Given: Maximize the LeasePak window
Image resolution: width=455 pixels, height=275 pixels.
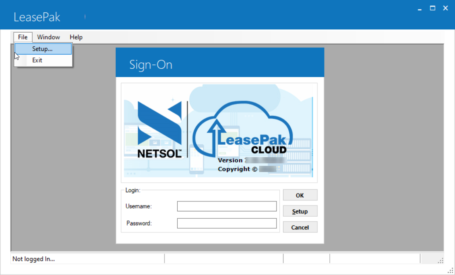Looking at the screenshot, I should [432, 8].
